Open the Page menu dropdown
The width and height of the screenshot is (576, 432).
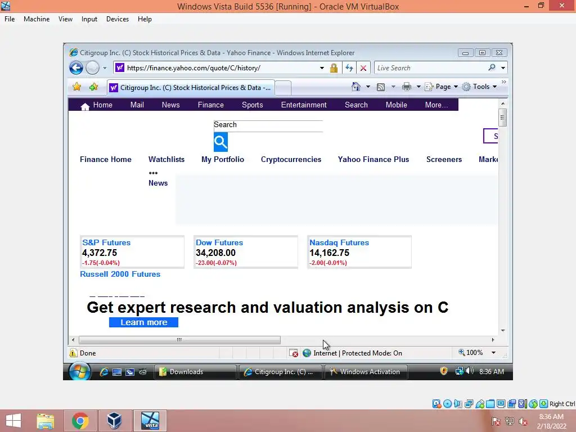[x=442, y=87]
